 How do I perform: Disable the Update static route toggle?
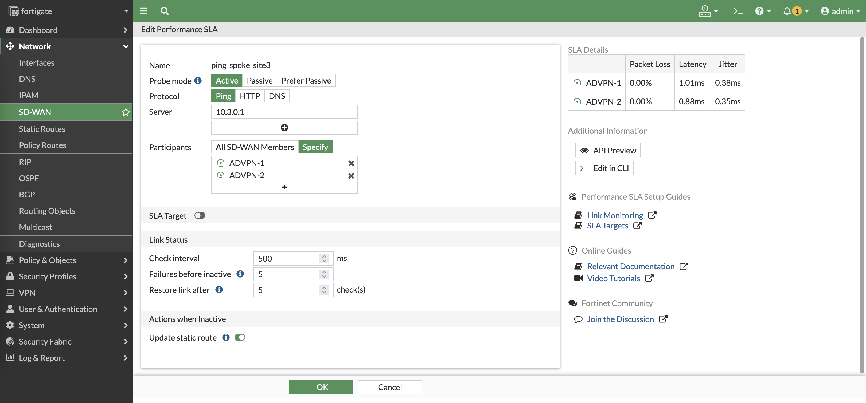click(x=240, y=338)
